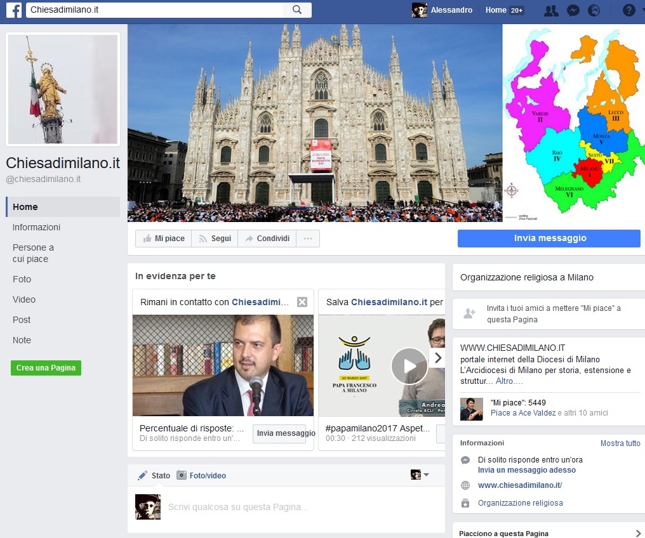Share the page with Condividi button
Viewport: 645px width, 538px height.
[x=267, y=239]
